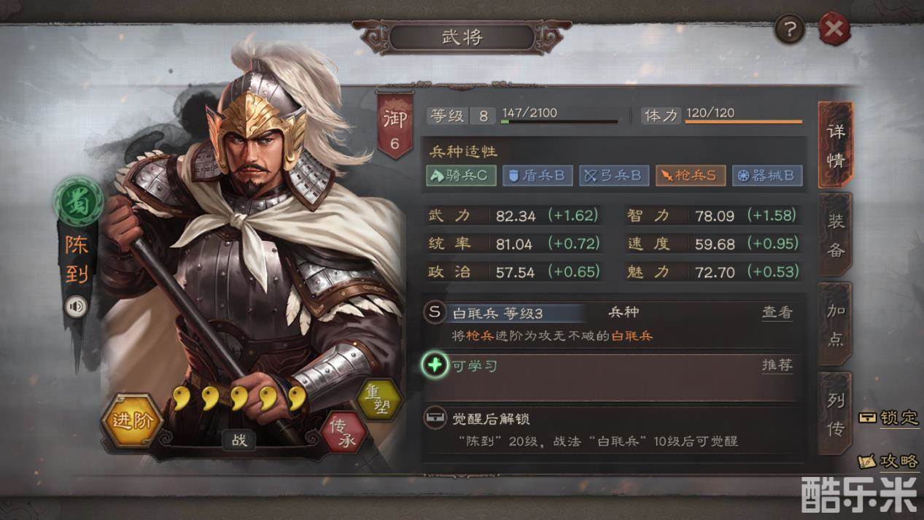The image size is (924, 520).
Task: Close the general panel with red X
Action: pos(834,30)
